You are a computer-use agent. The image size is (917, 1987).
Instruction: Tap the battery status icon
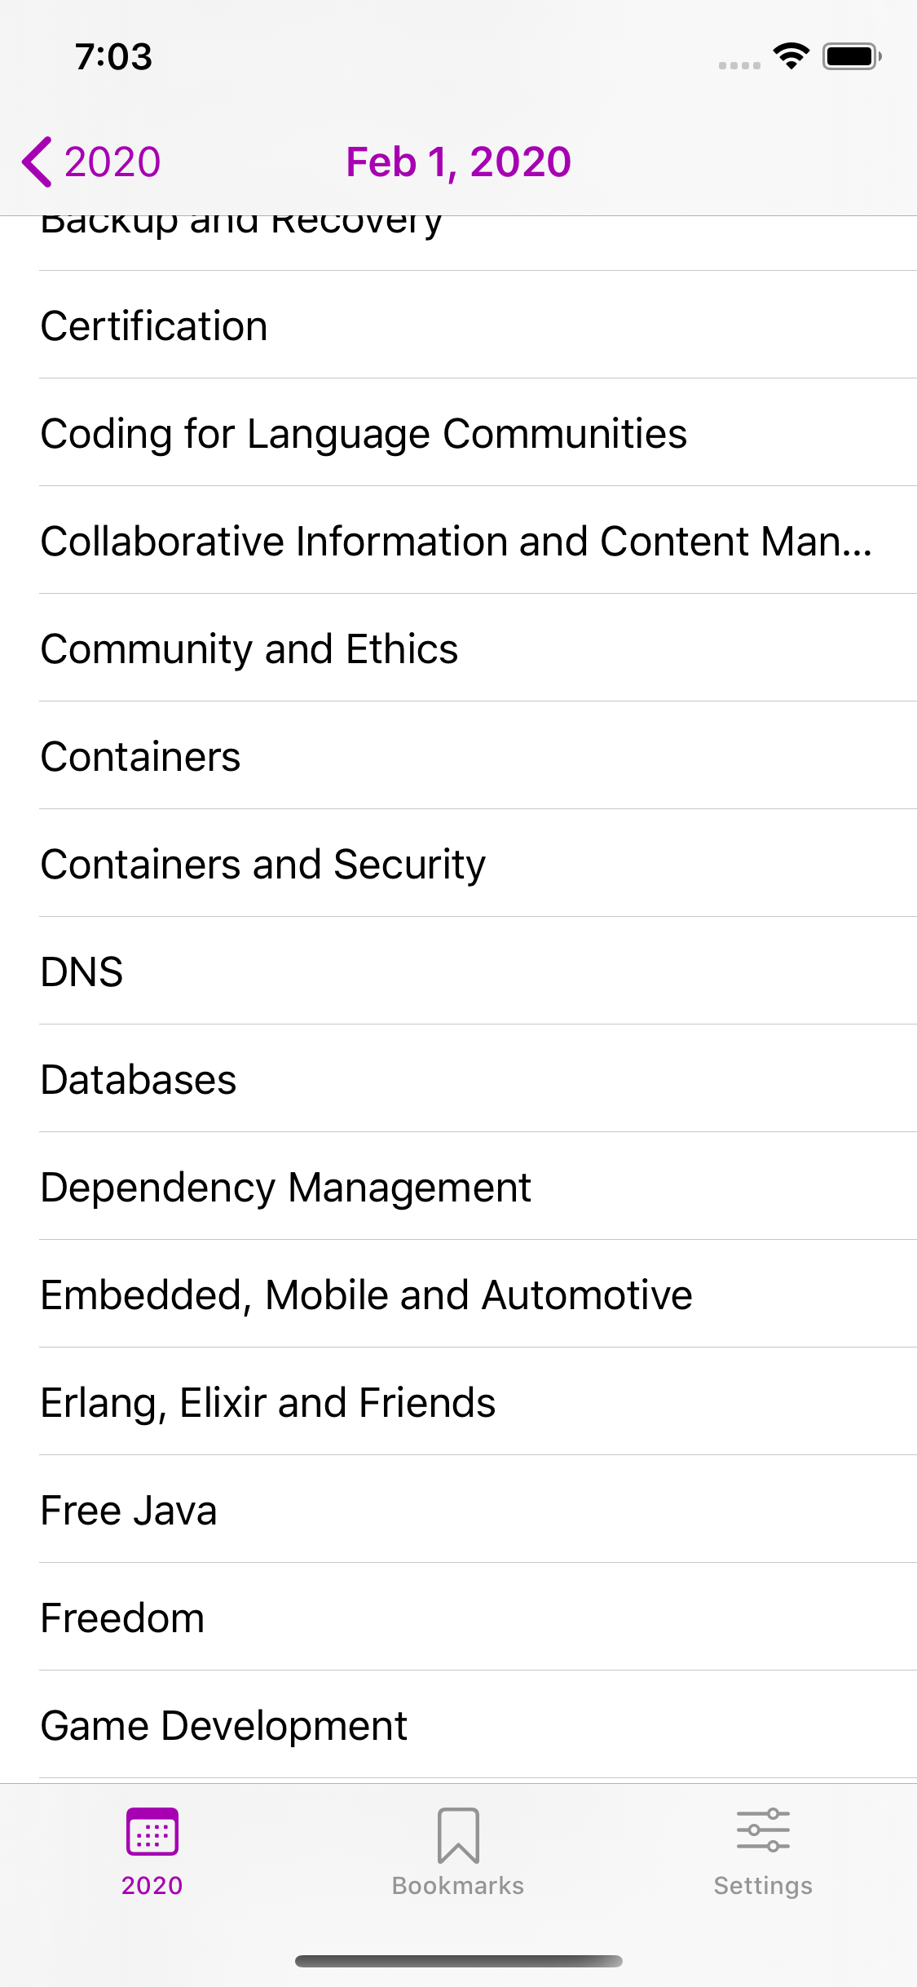point(852,56)
